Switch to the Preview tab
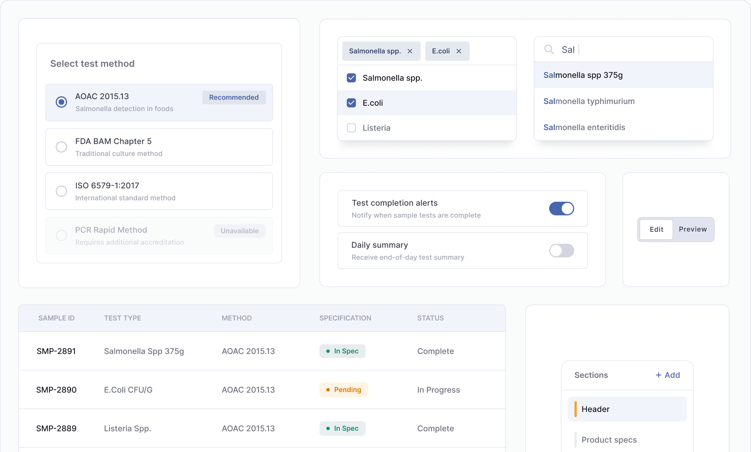Viewport: 751px width, 452px height. (692, 229)
